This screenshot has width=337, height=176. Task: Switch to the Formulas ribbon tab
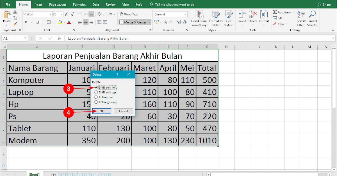coord(79,4)
